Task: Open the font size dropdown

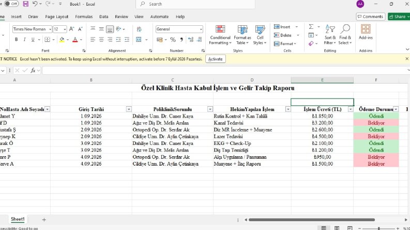Action: (65, 29)
